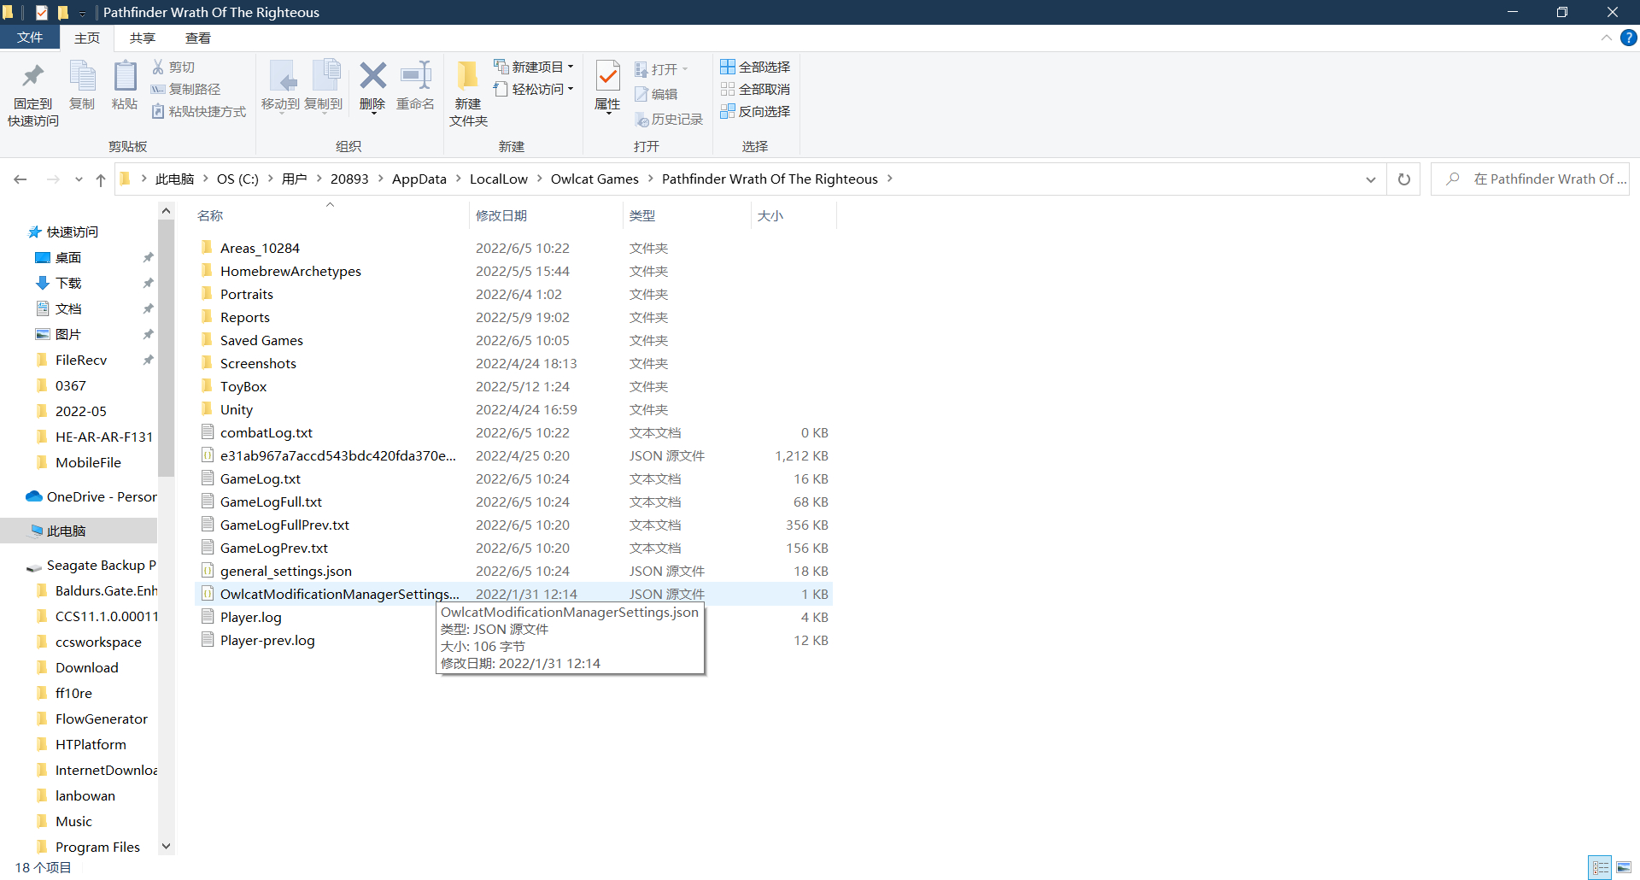Image resolution: width=1640 pixels, height=880 pixels.
Task: Select the Player.log file
Action: click(x=251, y=617)
